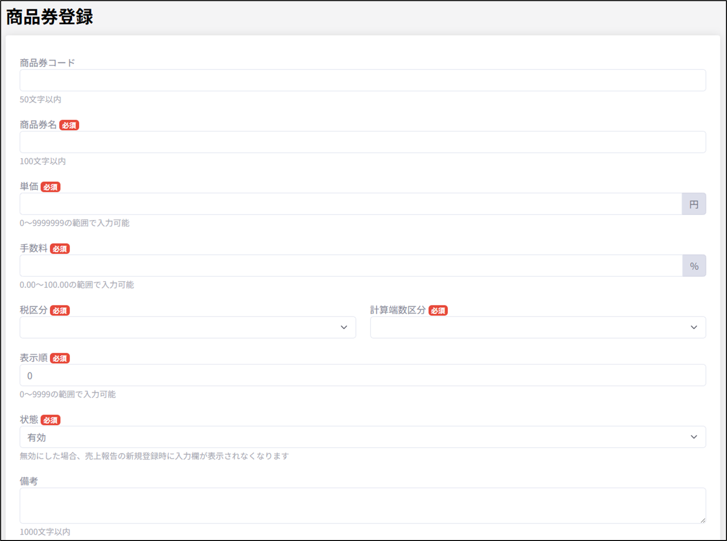Viewport: 727px width, 541px height.
Task: Click inside the 備考 text area
Action: pyautogui.click(x=362, y=505)
